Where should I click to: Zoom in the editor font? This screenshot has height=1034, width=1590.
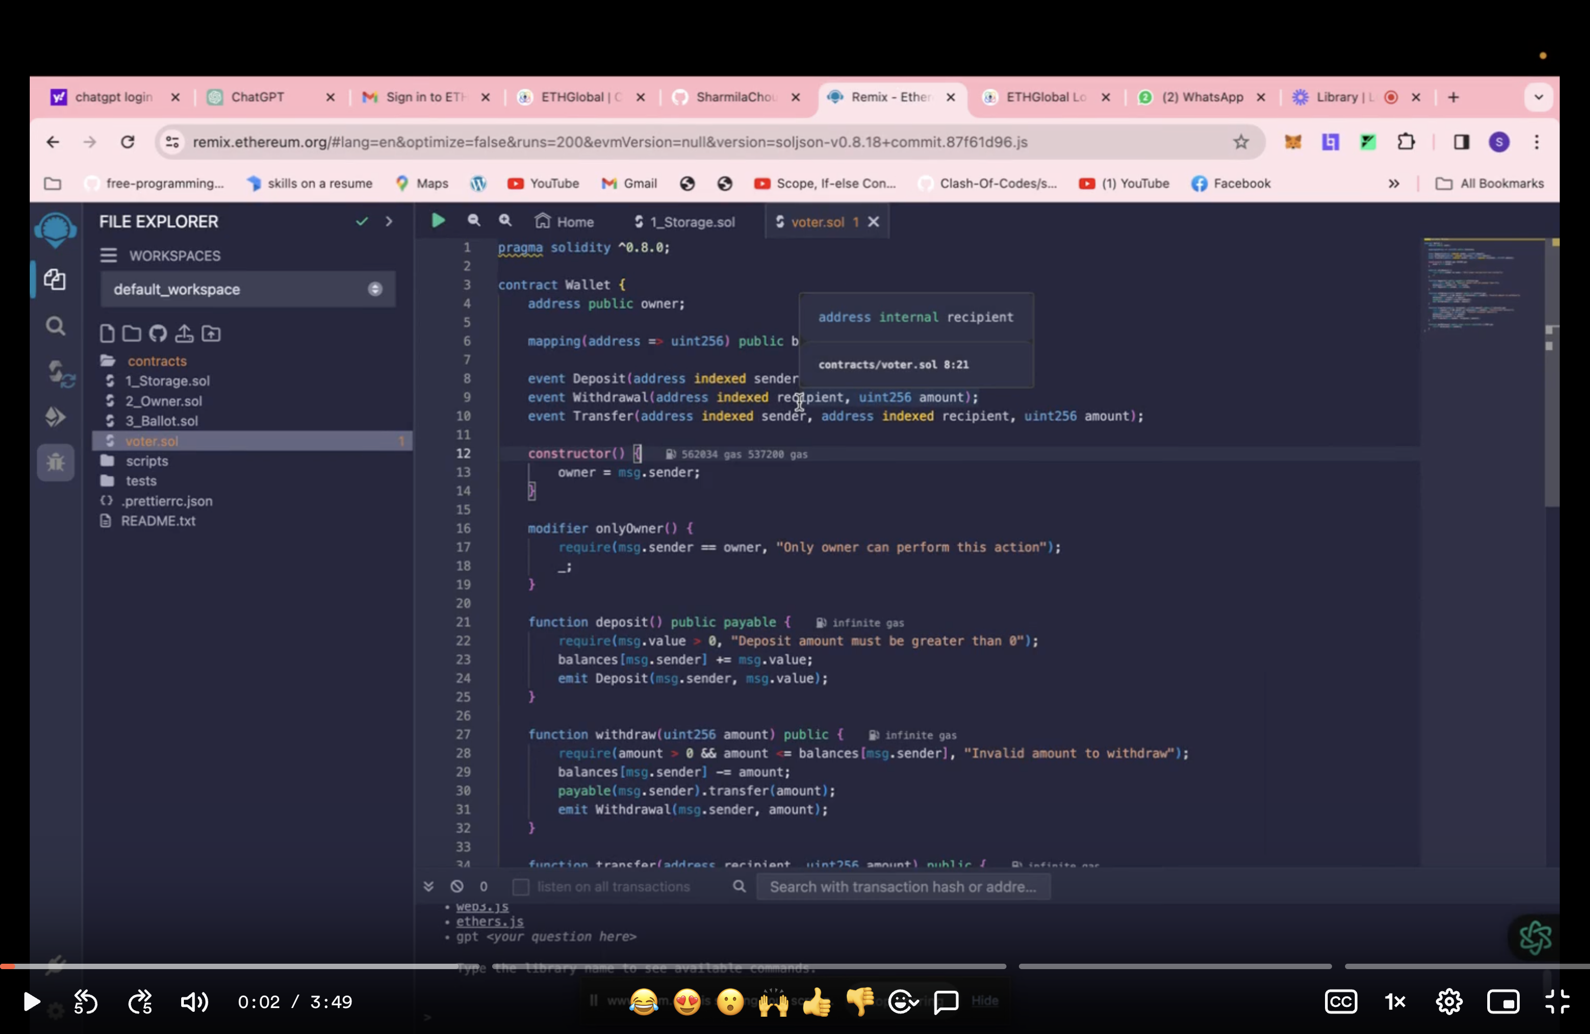505,220
